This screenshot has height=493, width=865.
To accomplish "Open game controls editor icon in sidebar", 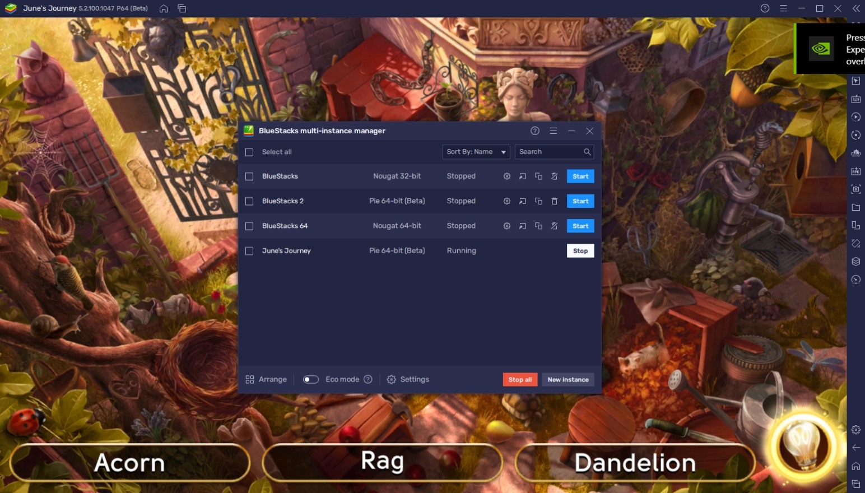I will tap(856, 153).
